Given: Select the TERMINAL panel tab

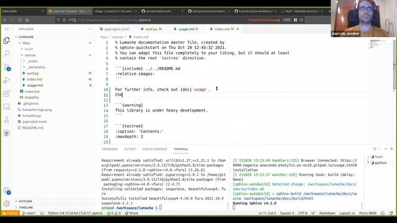Looking at the screenshot, I should (x=181, y=149).
